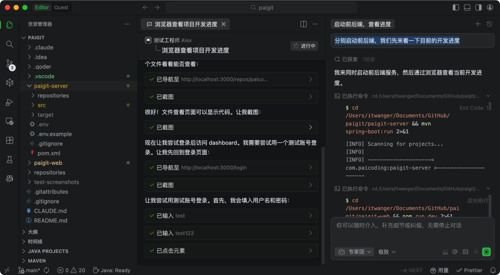Viewport: 500px width, 275px height.
Task: Open Search in the activity bar
Action: click(x=9, y=45)
